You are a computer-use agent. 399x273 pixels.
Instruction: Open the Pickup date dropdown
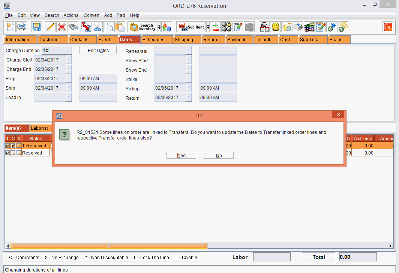click(x=189, y=88)
